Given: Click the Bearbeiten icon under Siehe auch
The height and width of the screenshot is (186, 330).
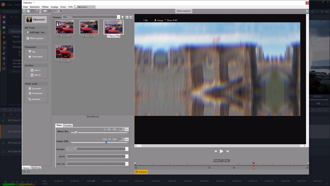Looking at the screenshot, I should point(36,99).
